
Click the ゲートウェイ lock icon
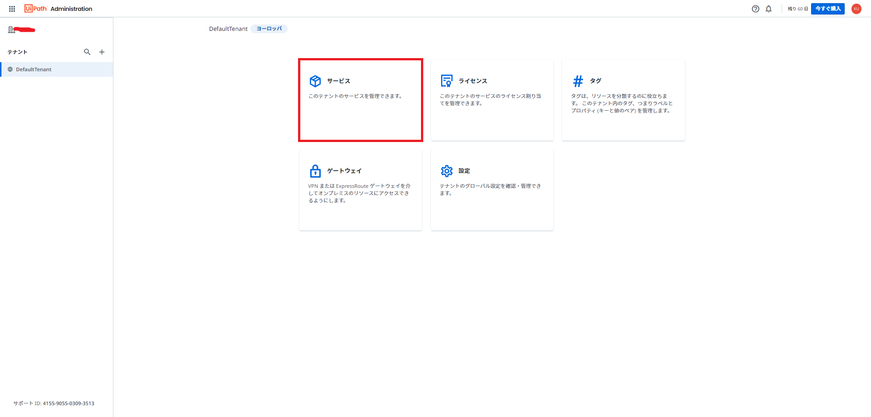point(315,171)
